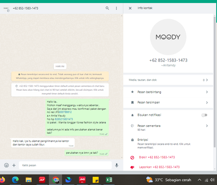Open the blue bird app in taskbar
Screen dimensions: 217x185
(69, 180)
